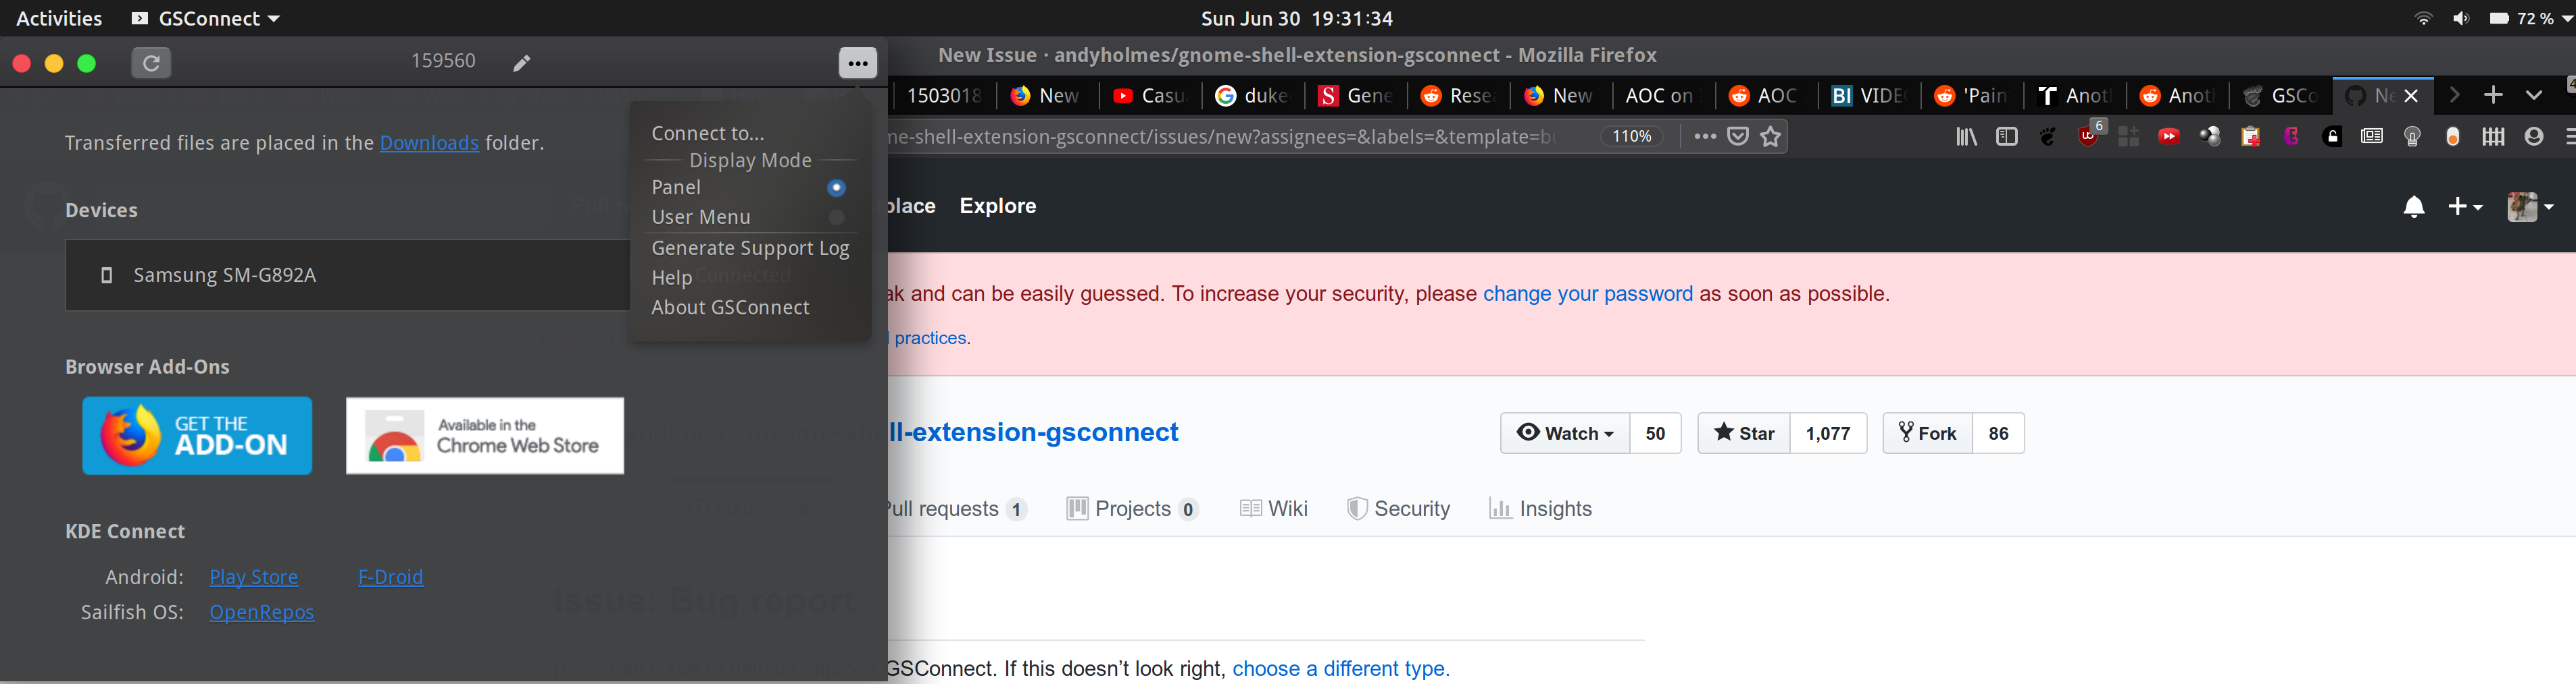This screenshot has width=2576, height=684.
Task: Rename the device using the pencil icon
Action: coord(521,61)
